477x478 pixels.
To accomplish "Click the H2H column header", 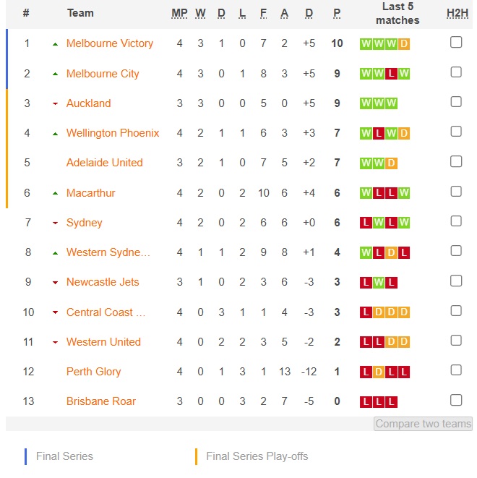I will (x=457, y=13).
